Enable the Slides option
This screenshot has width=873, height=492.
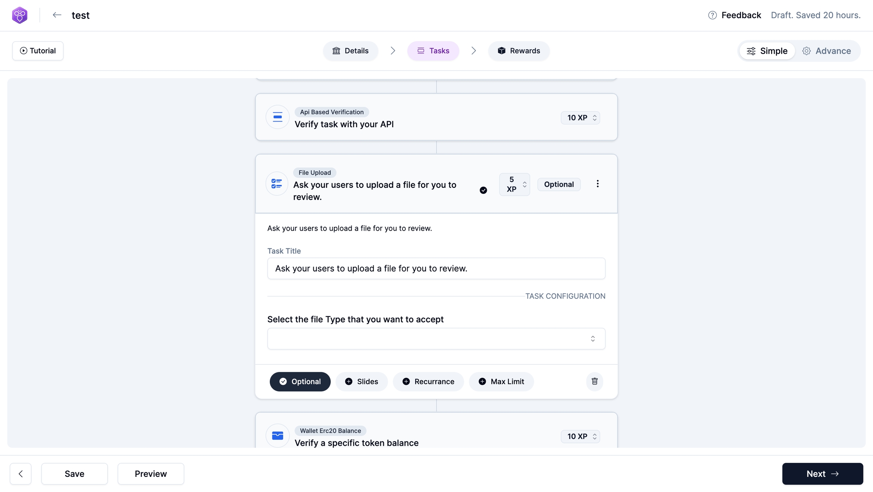coord(361,382)
